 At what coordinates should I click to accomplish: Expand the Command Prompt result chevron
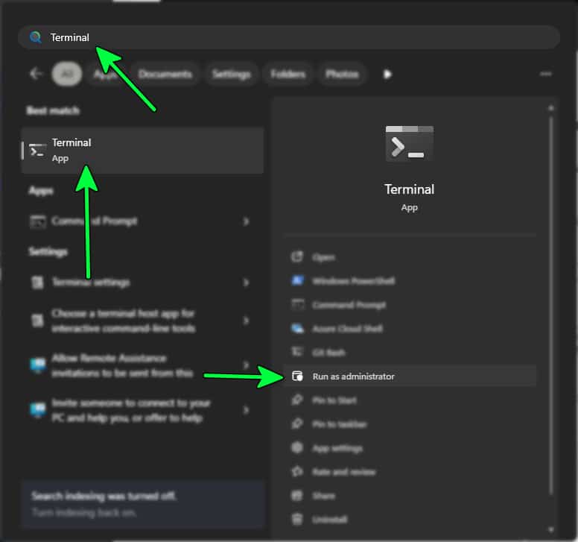[247, 221]
